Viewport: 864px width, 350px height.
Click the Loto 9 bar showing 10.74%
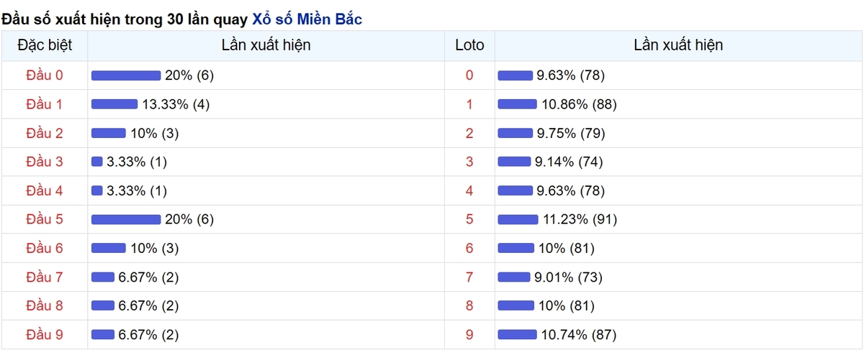point(517,334)
